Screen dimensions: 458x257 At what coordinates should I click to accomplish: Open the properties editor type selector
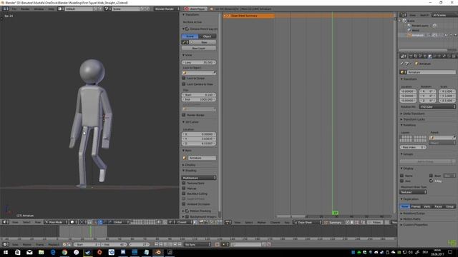pyautogui.click(x=403, y=56)
